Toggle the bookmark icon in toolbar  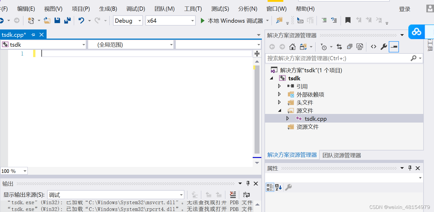pyautogui.click(x=348, y=20)
